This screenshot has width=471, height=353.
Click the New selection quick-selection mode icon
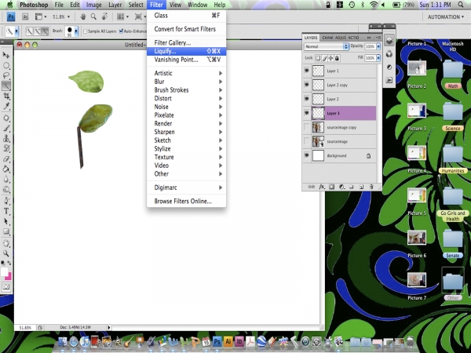pyautogui.click(x=30, y=31)
